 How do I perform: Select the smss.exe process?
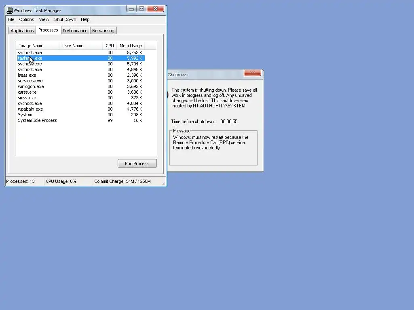[81, 98]
